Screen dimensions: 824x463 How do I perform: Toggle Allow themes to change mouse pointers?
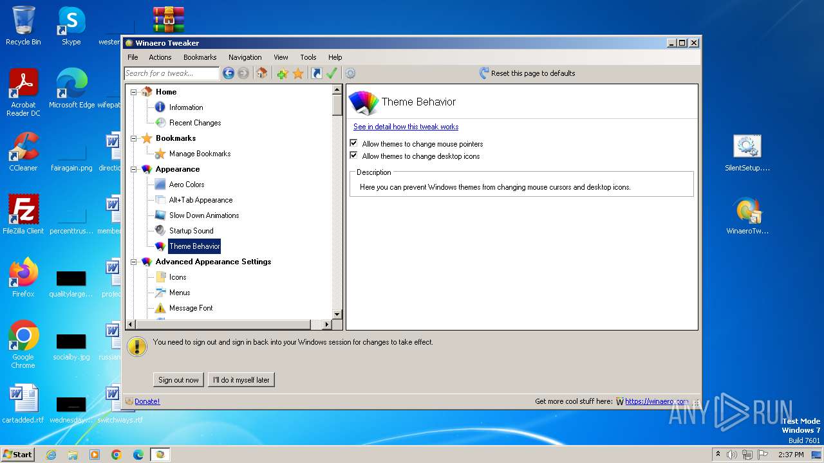click(353, 143)
